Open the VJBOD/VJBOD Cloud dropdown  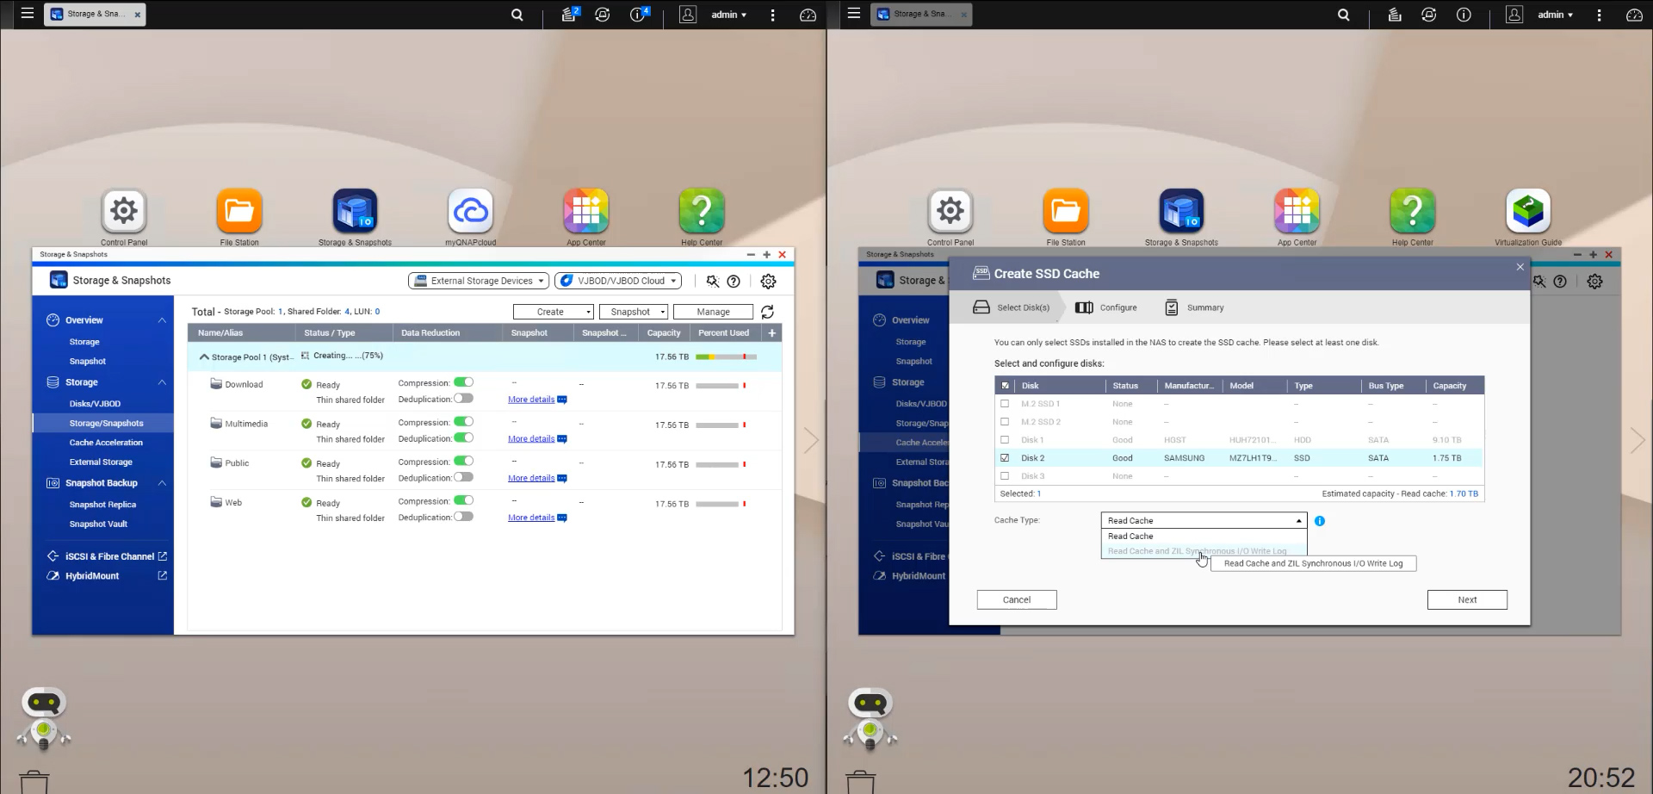(x=618, y=281)
